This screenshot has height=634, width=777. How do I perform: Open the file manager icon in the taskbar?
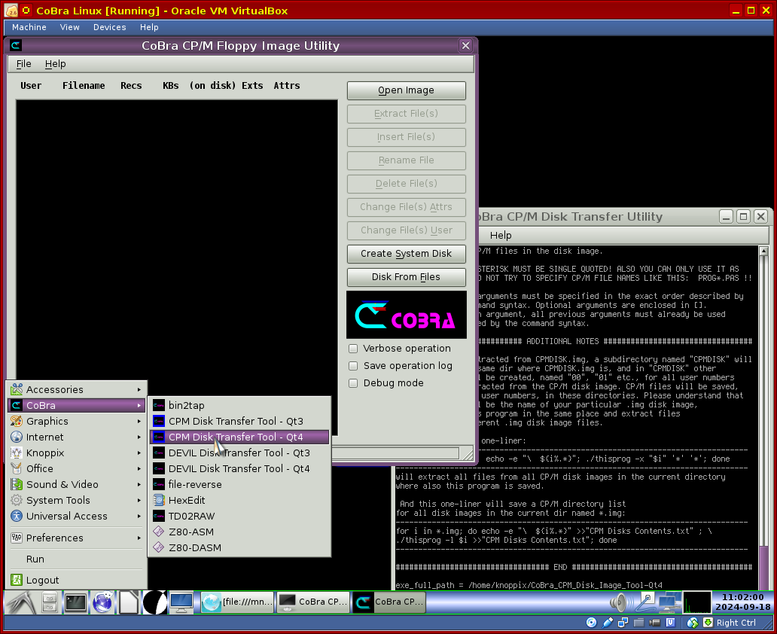pyautogui.click(x=50, y=602)
